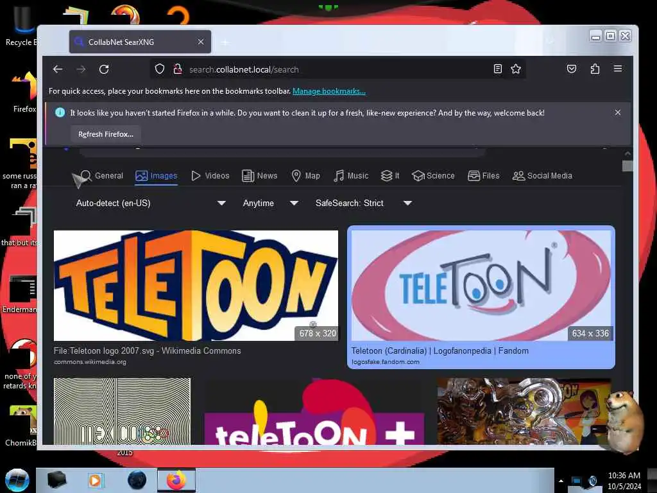
Task: Switch to the It search category
Action: coord(389,176)
